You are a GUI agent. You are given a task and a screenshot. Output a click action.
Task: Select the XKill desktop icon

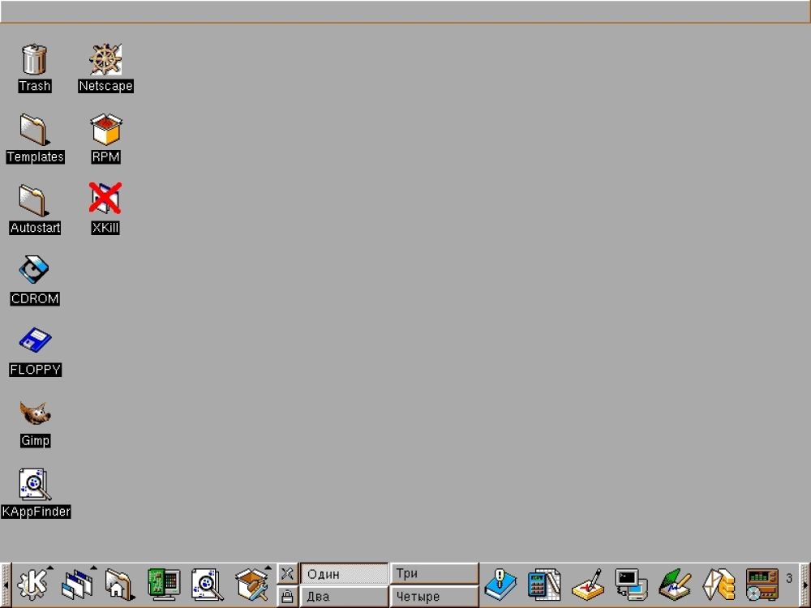point(105,208)
